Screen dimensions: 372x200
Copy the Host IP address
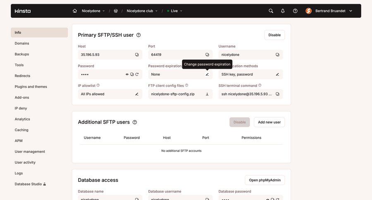pos(137,55)
